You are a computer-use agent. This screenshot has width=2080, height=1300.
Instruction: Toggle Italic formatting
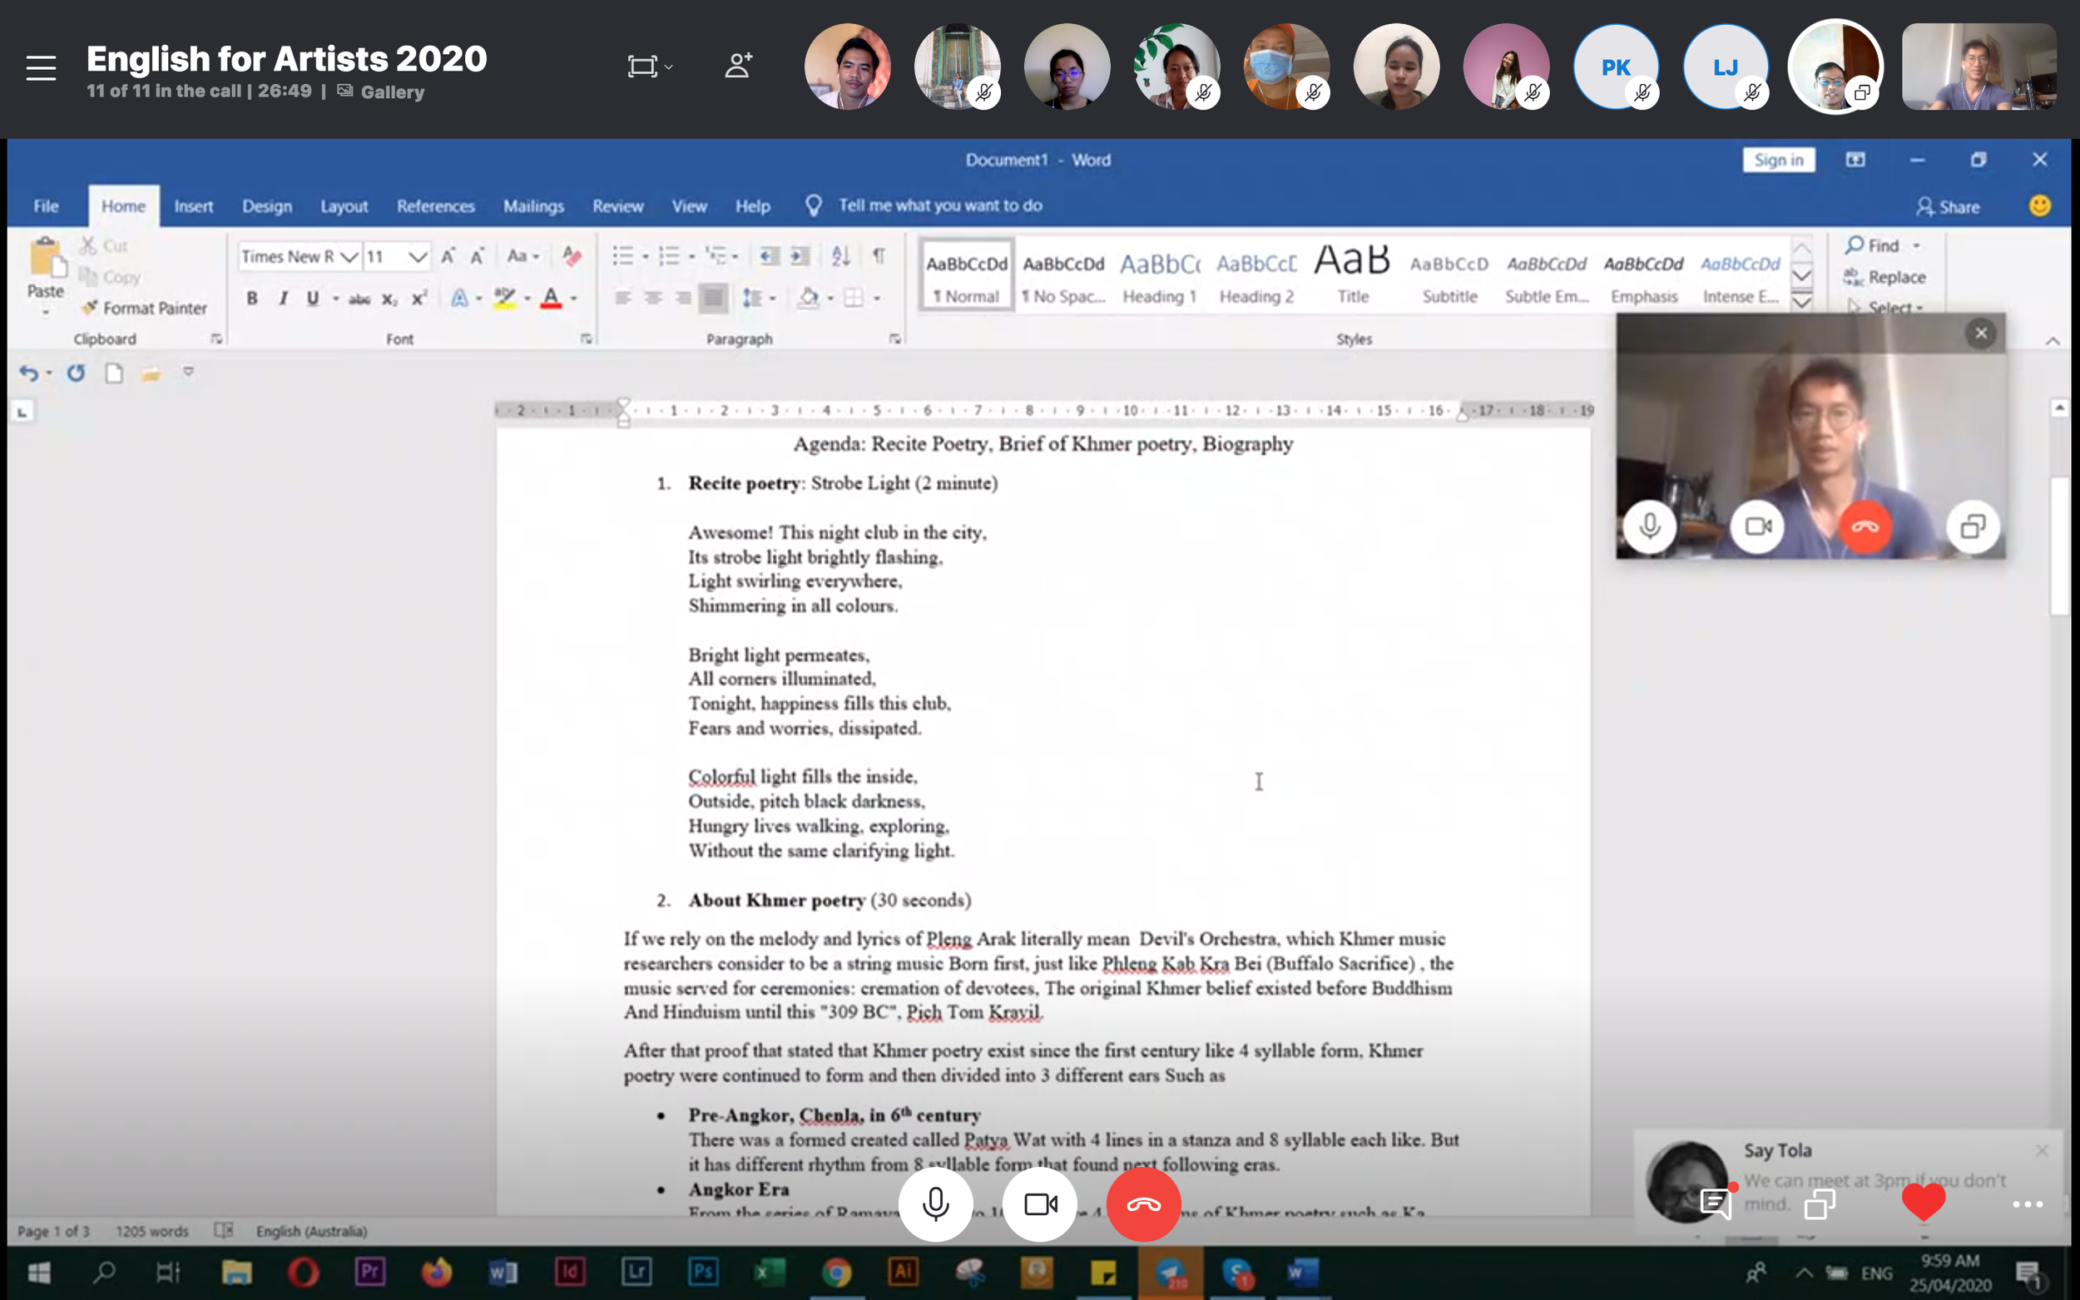click(283, 299)
